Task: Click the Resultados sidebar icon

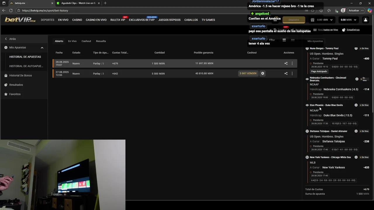Action: [x=6, y=85]
